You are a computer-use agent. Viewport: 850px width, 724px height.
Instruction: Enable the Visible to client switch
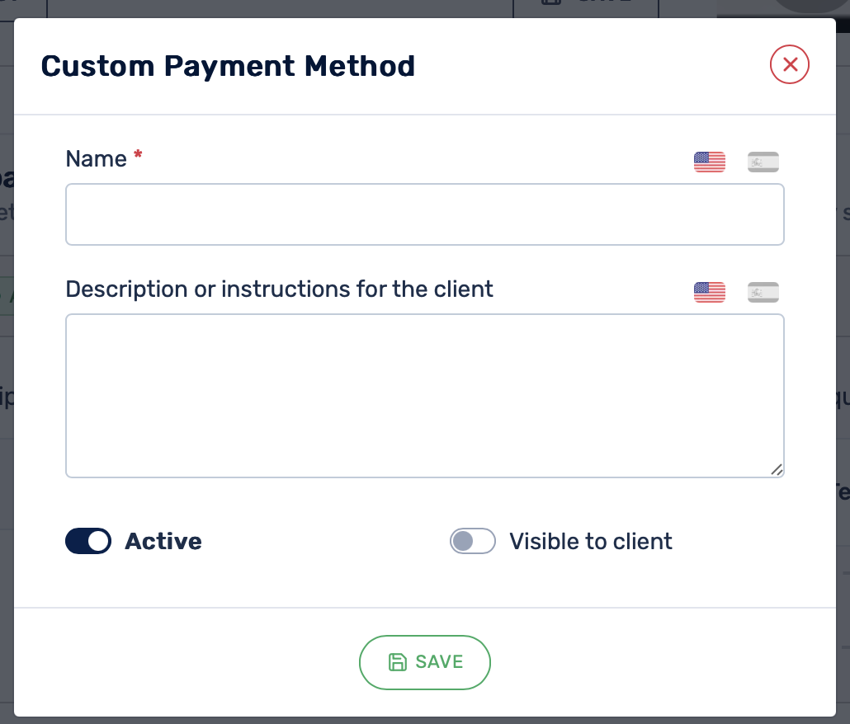click(x=473, y=541)
